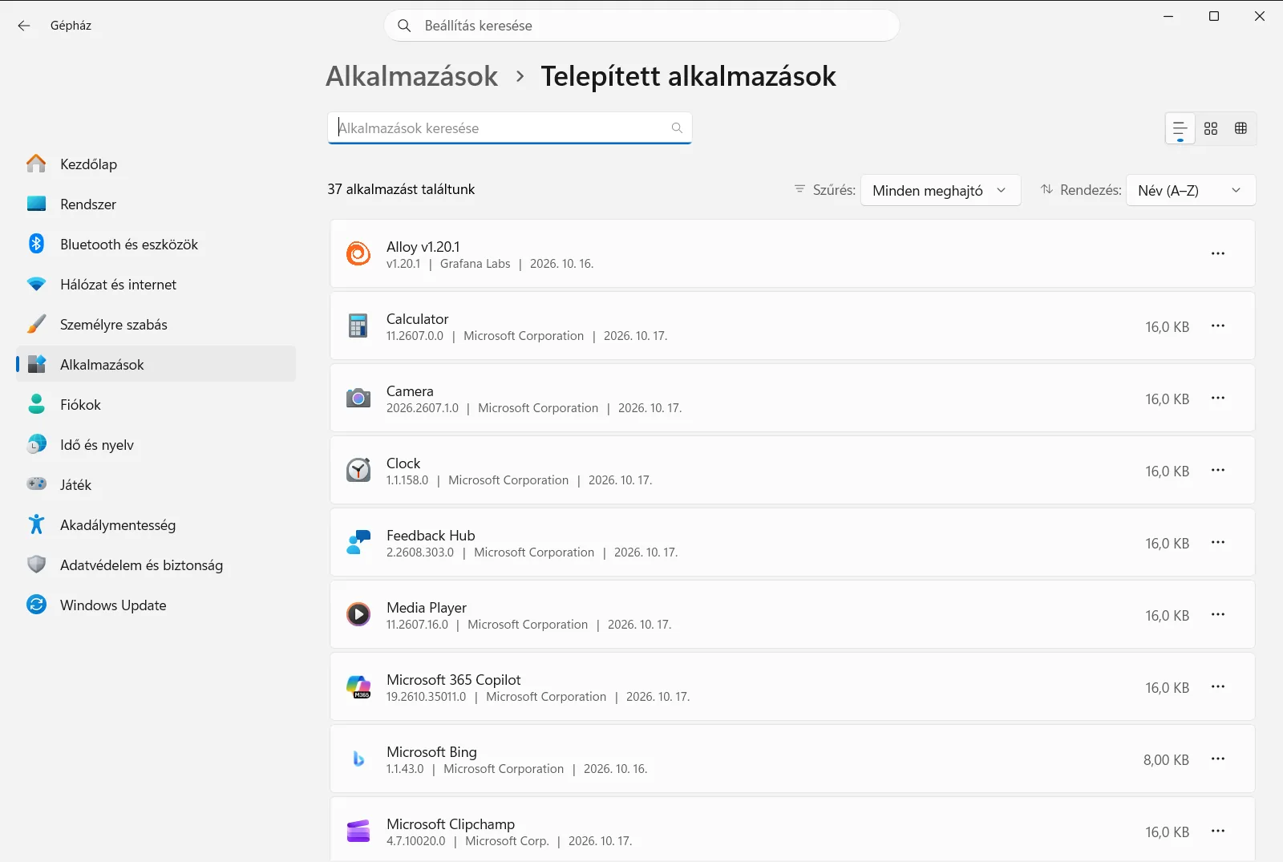The height and width of the screenshot is (862, 1283).
Task: Click the Alkalmazások breadcrumb link
Action: (411, 76)
